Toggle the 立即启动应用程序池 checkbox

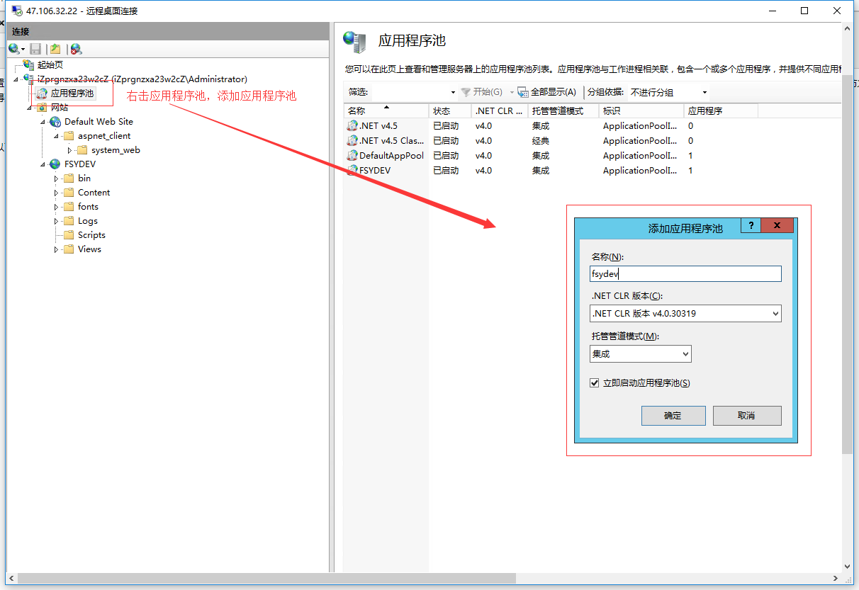click(x=594, y=382)
